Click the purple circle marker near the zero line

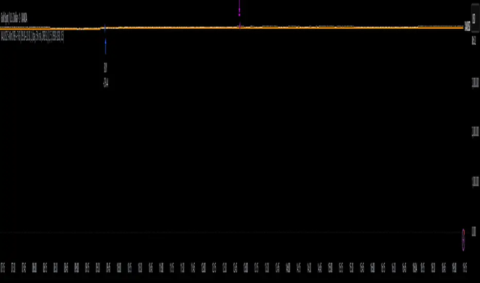point(464,240)
